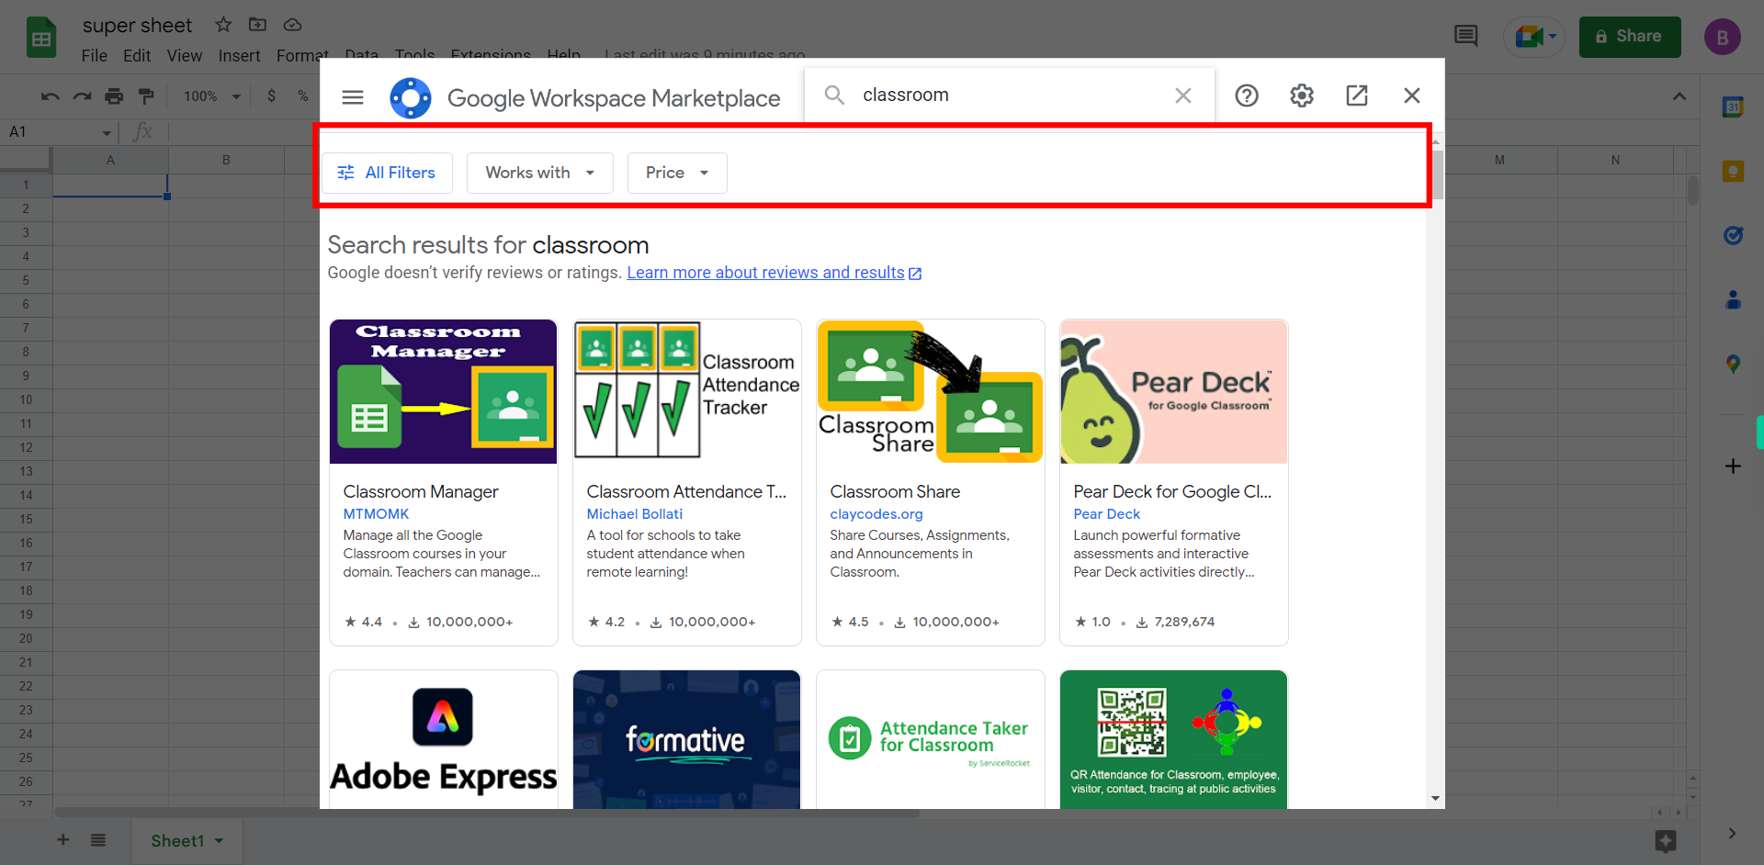This screenshot has width=1764, height=865.
Task: Click the green Share button
Action: pos(1630,37)
